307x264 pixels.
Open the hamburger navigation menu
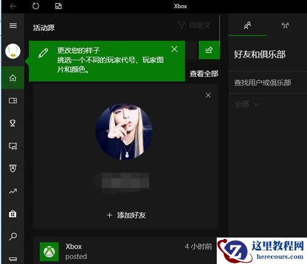[x=13, y=26]
